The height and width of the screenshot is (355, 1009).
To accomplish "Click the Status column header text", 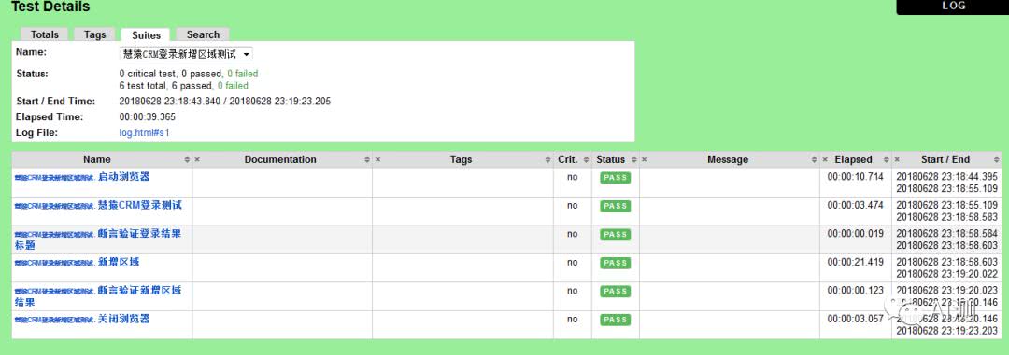I will click(x=610, y=160).
